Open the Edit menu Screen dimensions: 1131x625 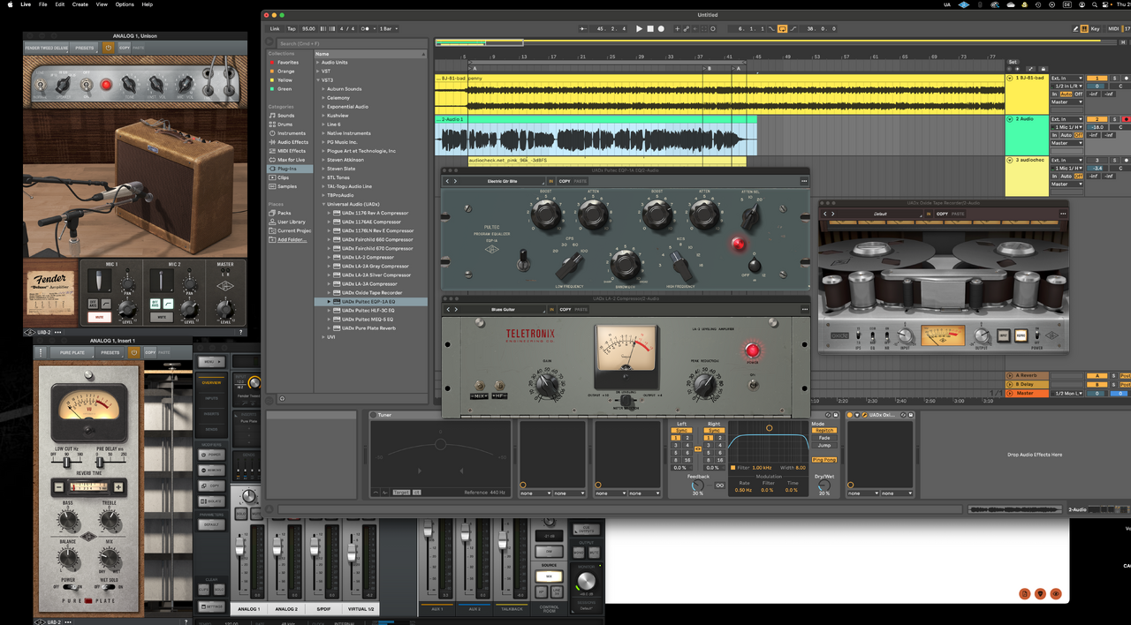pos(59,4)
